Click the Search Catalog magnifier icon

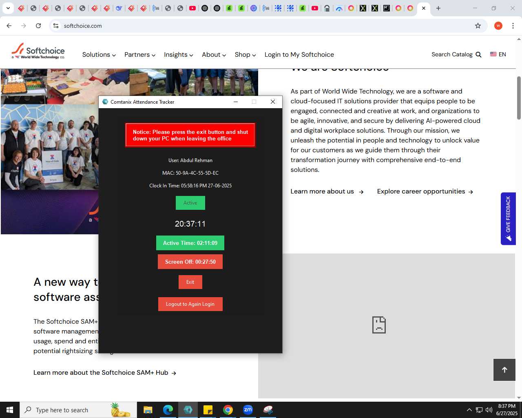[479, 55]
